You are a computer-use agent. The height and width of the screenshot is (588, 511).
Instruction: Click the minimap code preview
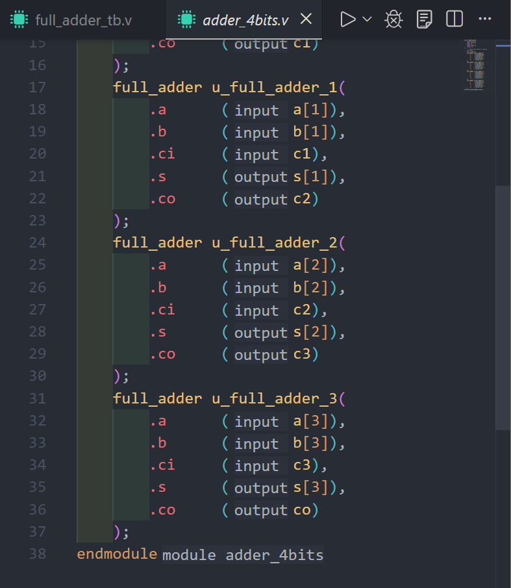475,65
